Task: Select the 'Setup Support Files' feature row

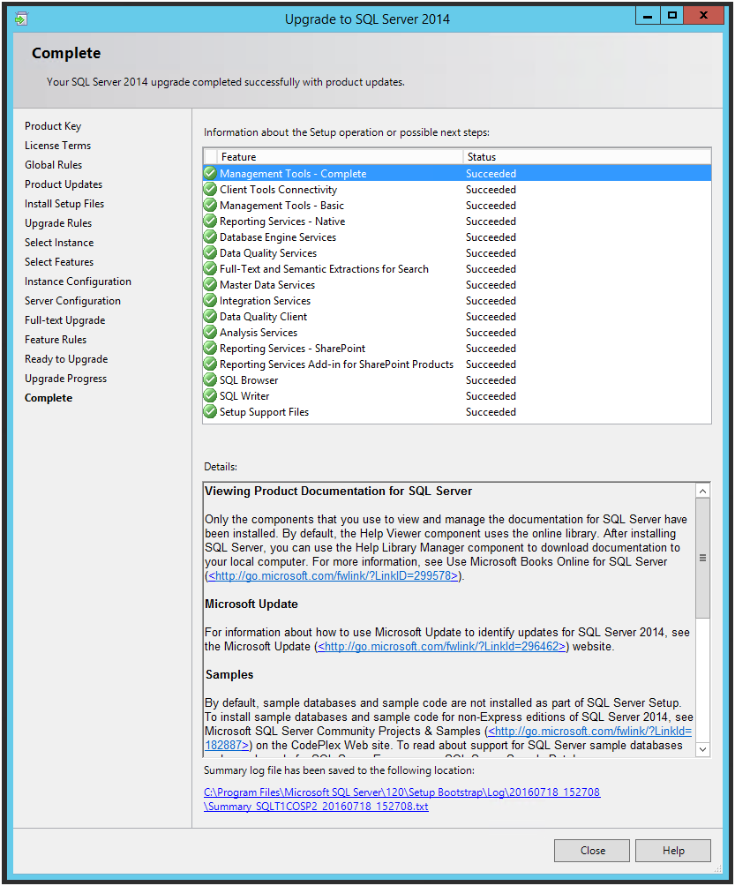Action: click(x=456, y=412)
